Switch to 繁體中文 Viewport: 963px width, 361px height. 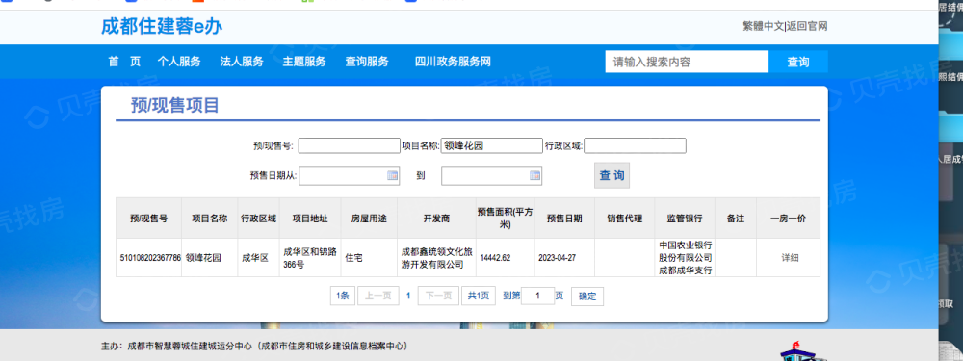pyautogui.click(x=764, y=26)
